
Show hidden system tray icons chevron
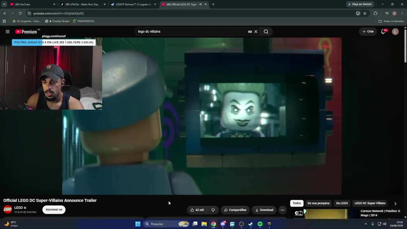tap(366, 224)
